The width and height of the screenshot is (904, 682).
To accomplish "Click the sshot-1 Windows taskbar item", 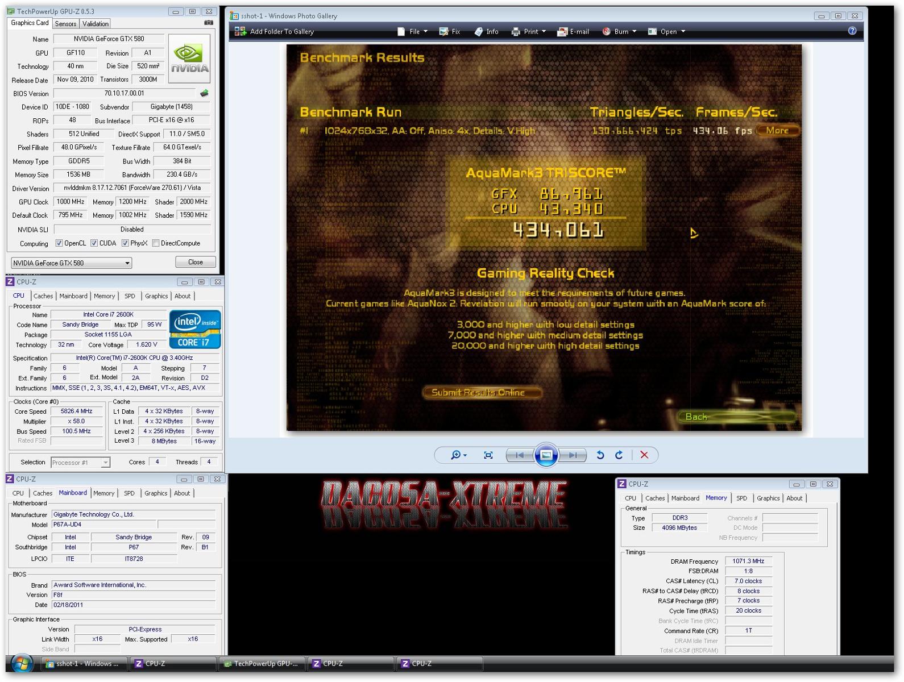I will coord(83,664).
